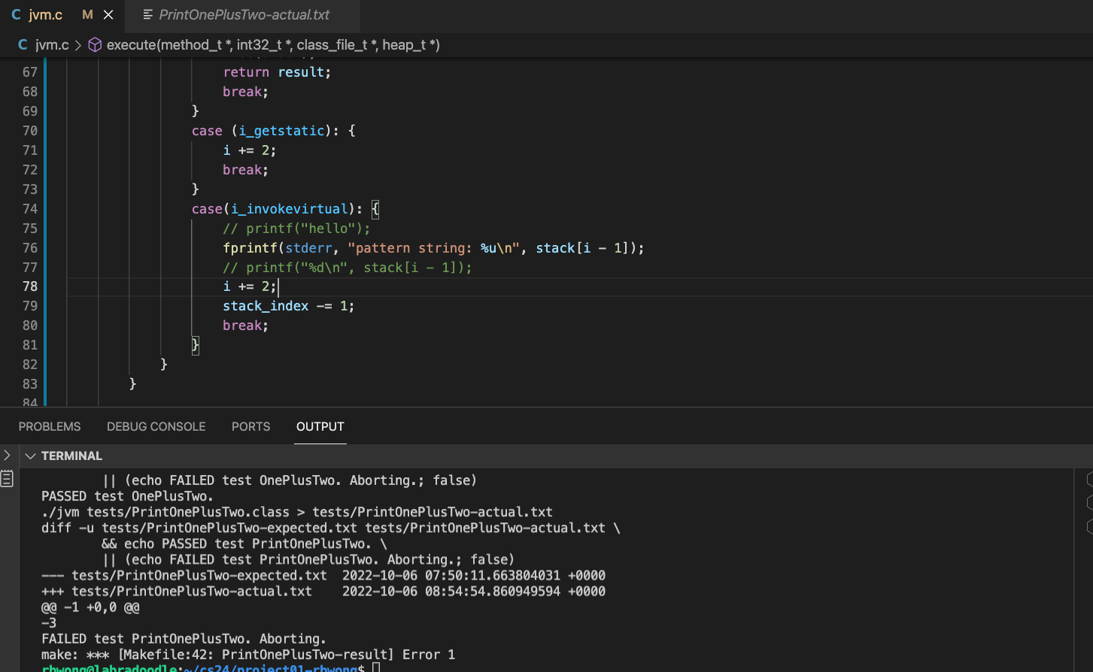1093x672 pixels.
Task: Switch to the DEBUG CONSOLE tab
Action: tap(156, 426)
